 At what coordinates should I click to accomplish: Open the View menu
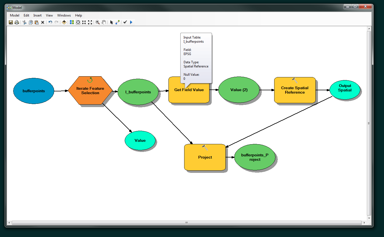50,15
